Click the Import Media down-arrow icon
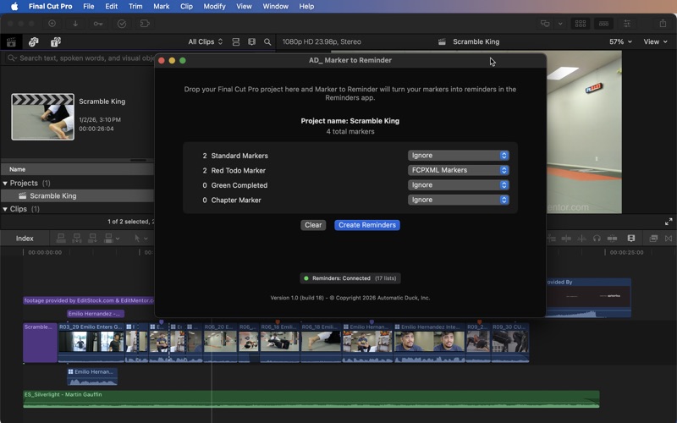677x423 pixels. 75,24
